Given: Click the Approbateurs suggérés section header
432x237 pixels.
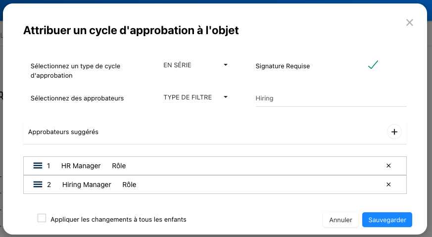Looking at the screenshot, I should 63,132.
